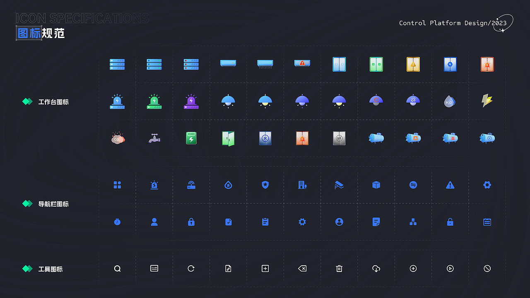
Task: Click the H2O water drop icon
Action: pyautogui.click(x=449, y=101)
